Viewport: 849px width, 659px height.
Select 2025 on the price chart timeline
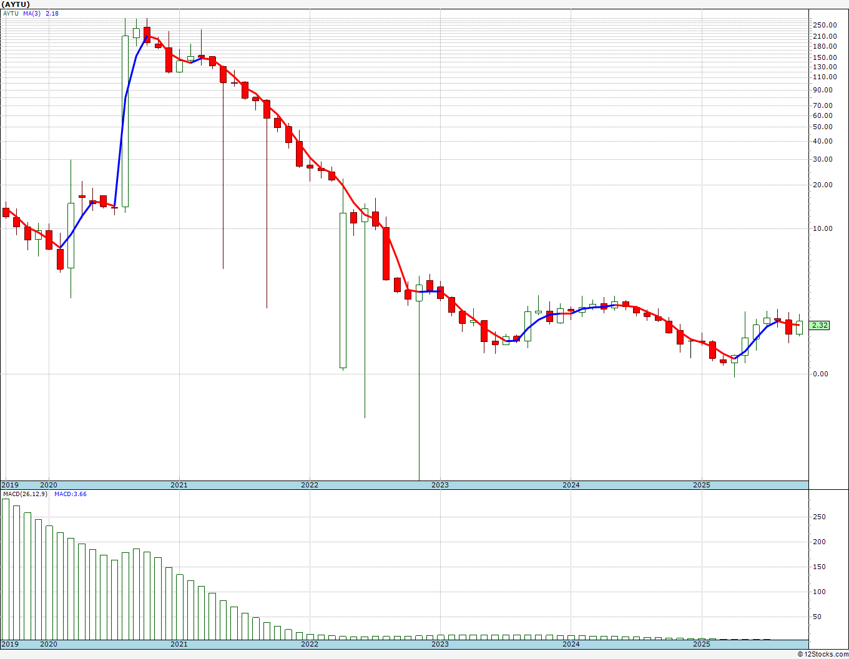pyautogui.click(x=701, y=485)
